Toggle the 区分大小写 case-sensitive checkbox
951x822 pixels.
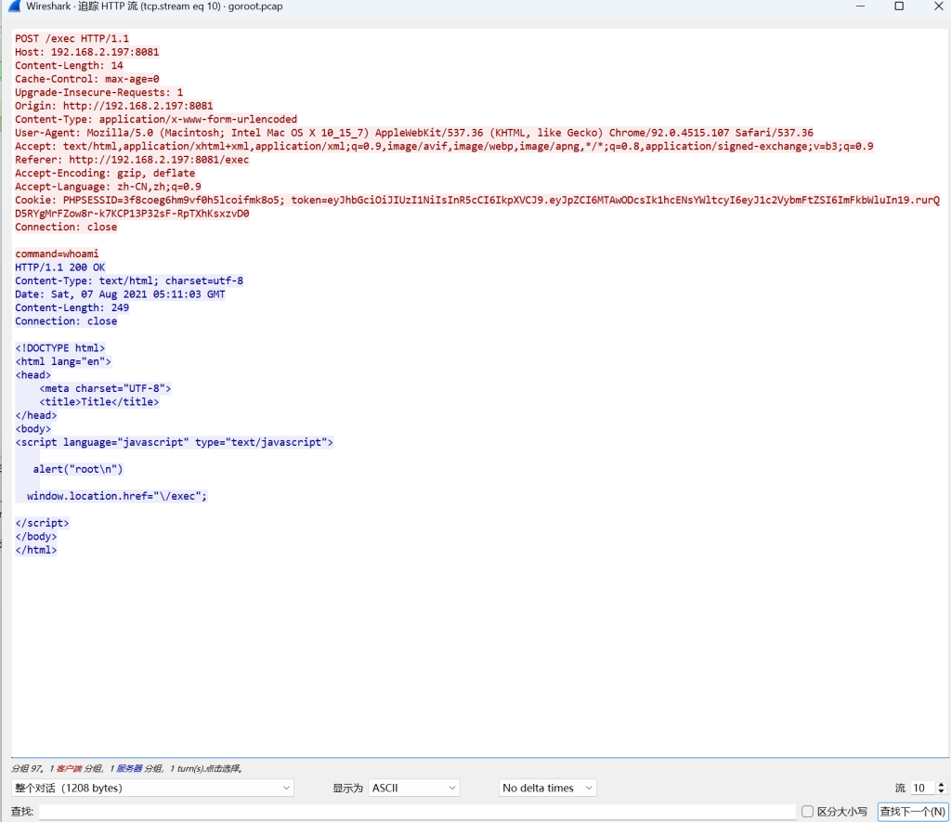[x=807, y=812]
